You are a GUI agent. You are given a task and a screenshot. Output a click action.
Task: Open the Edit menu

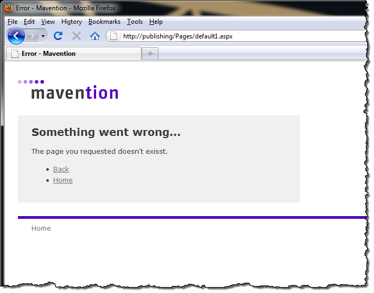point(29,22)
